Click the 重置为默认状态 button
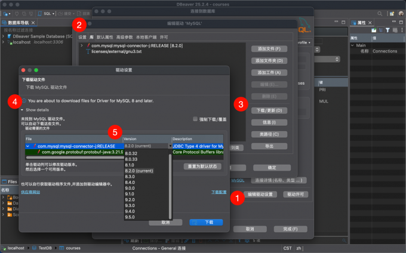This screenshot has height=253, width=406. pos(202,166)
